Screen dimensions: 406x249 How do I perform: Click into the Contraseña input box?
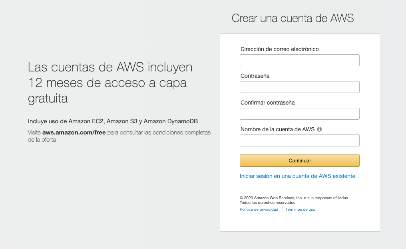click(x=299, y=87)
